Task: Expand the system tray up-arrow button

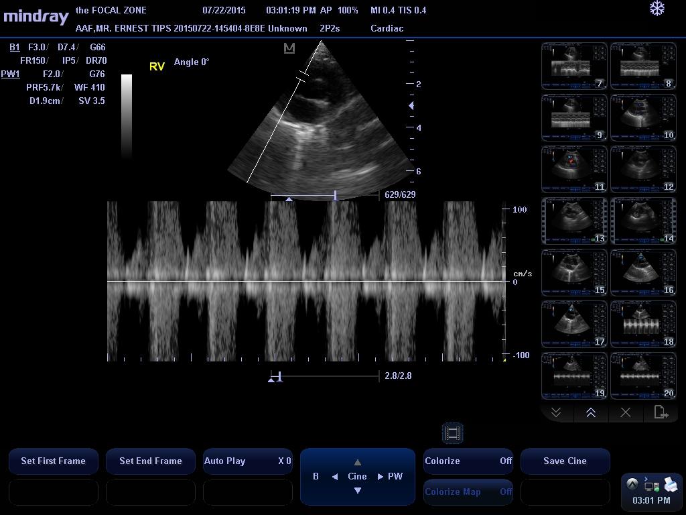Action: (x=632, y=484)
